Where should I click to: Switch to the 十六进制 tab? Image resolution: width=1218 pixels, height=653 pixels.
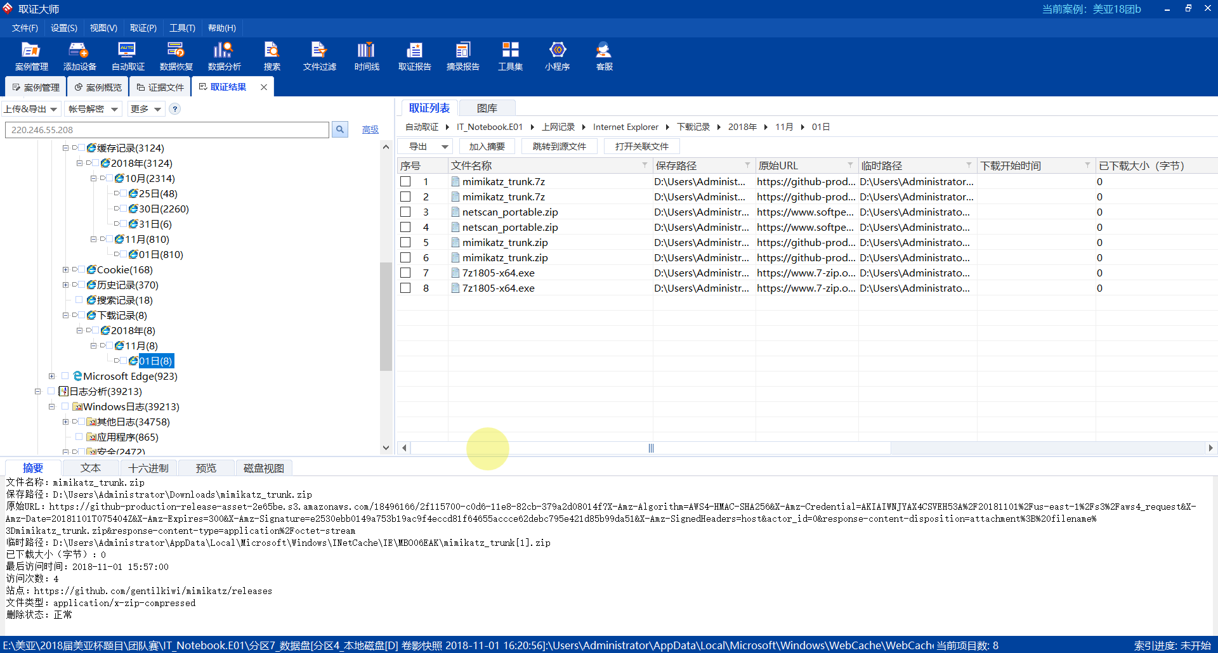click(x=148, y=468)
